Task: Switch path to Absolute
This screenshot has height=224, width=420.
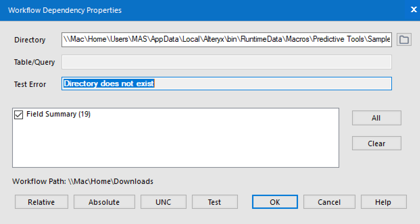Action: click(x=104, y=202)
